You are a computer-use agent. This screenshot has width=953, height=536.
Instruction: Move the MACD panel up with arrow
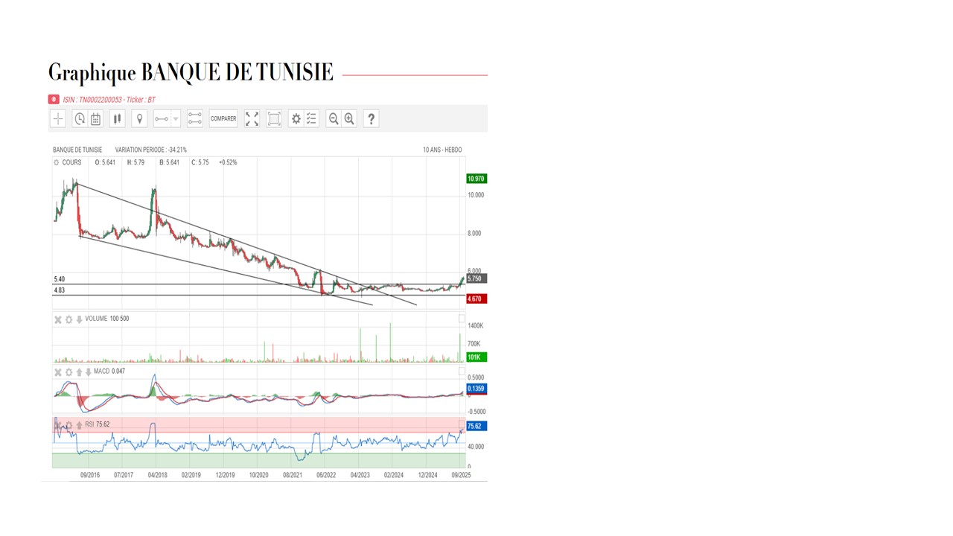coord(79,371)
